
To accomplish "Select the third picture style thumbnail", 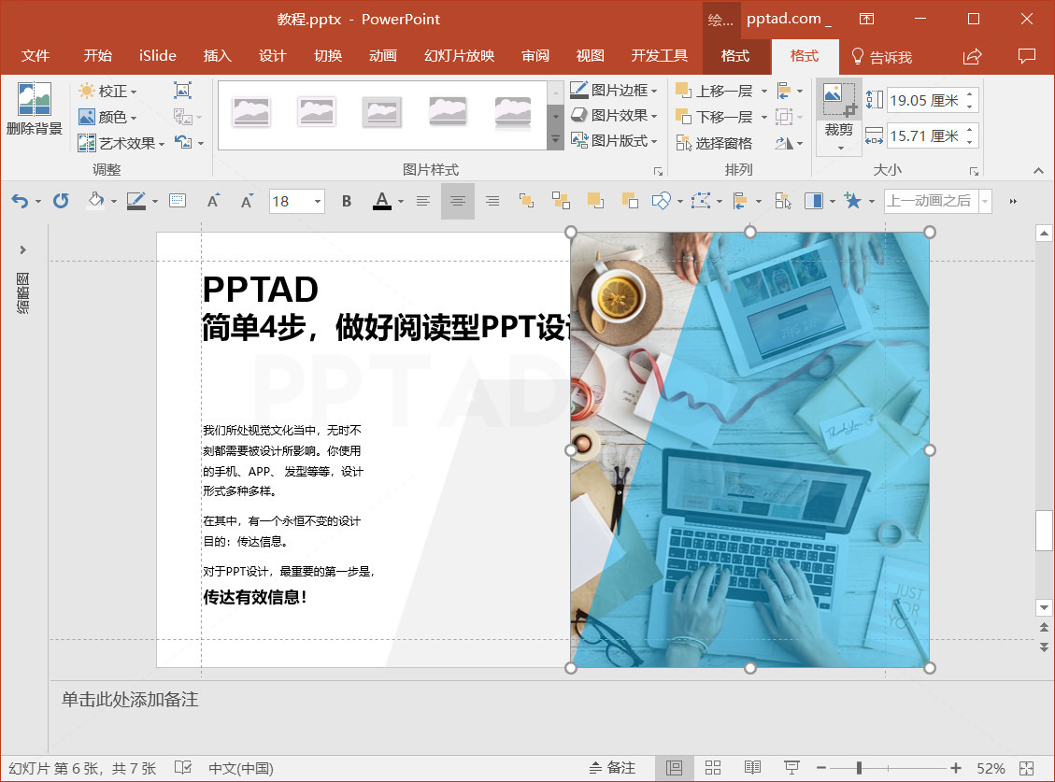I will click(x=381, y=112).
